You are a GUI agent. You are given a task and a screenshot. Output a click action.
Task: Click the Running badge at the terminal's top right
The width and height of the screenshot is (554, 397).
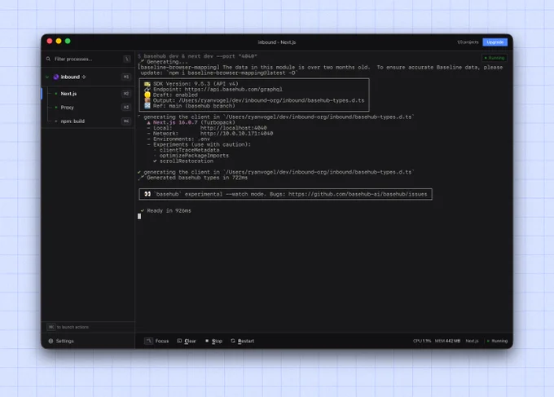[x=495, y=58]
